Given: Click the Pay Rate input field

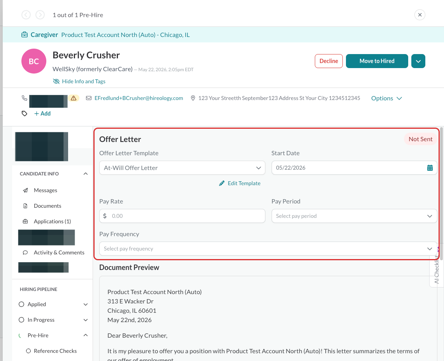Looking at the screenshot, I should point(182,216).
